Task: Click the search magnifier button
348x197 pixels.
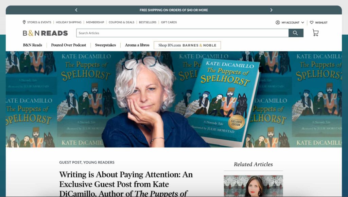Action: pyautogui.click(x=296, y=33)
